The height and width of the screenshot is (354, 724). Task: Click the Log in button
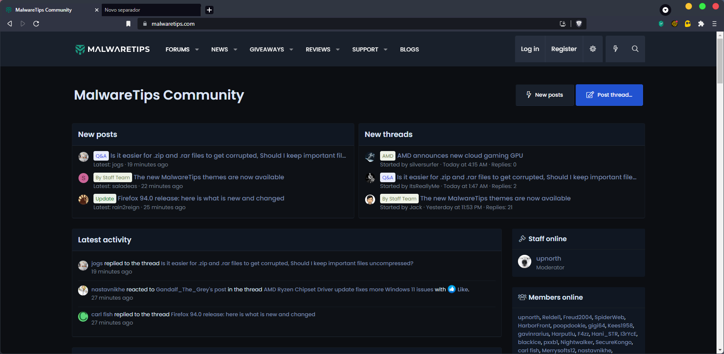click(530, 49)
